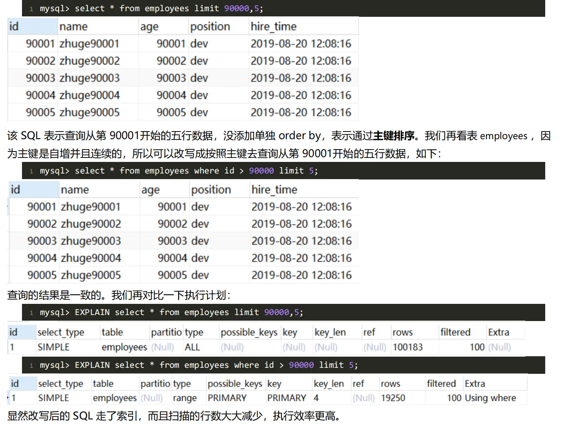Click the 'hire_time' column header in second result table
The height and width of the screenshot is (431, 570).
click(304, 190)
